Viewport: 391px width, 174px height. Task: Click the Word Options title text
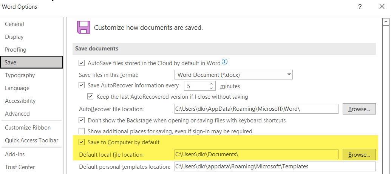point(19,7)
